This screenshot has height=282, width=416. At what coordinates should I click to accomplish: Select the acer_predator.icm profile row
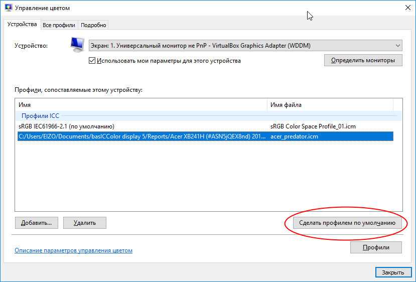205,136
